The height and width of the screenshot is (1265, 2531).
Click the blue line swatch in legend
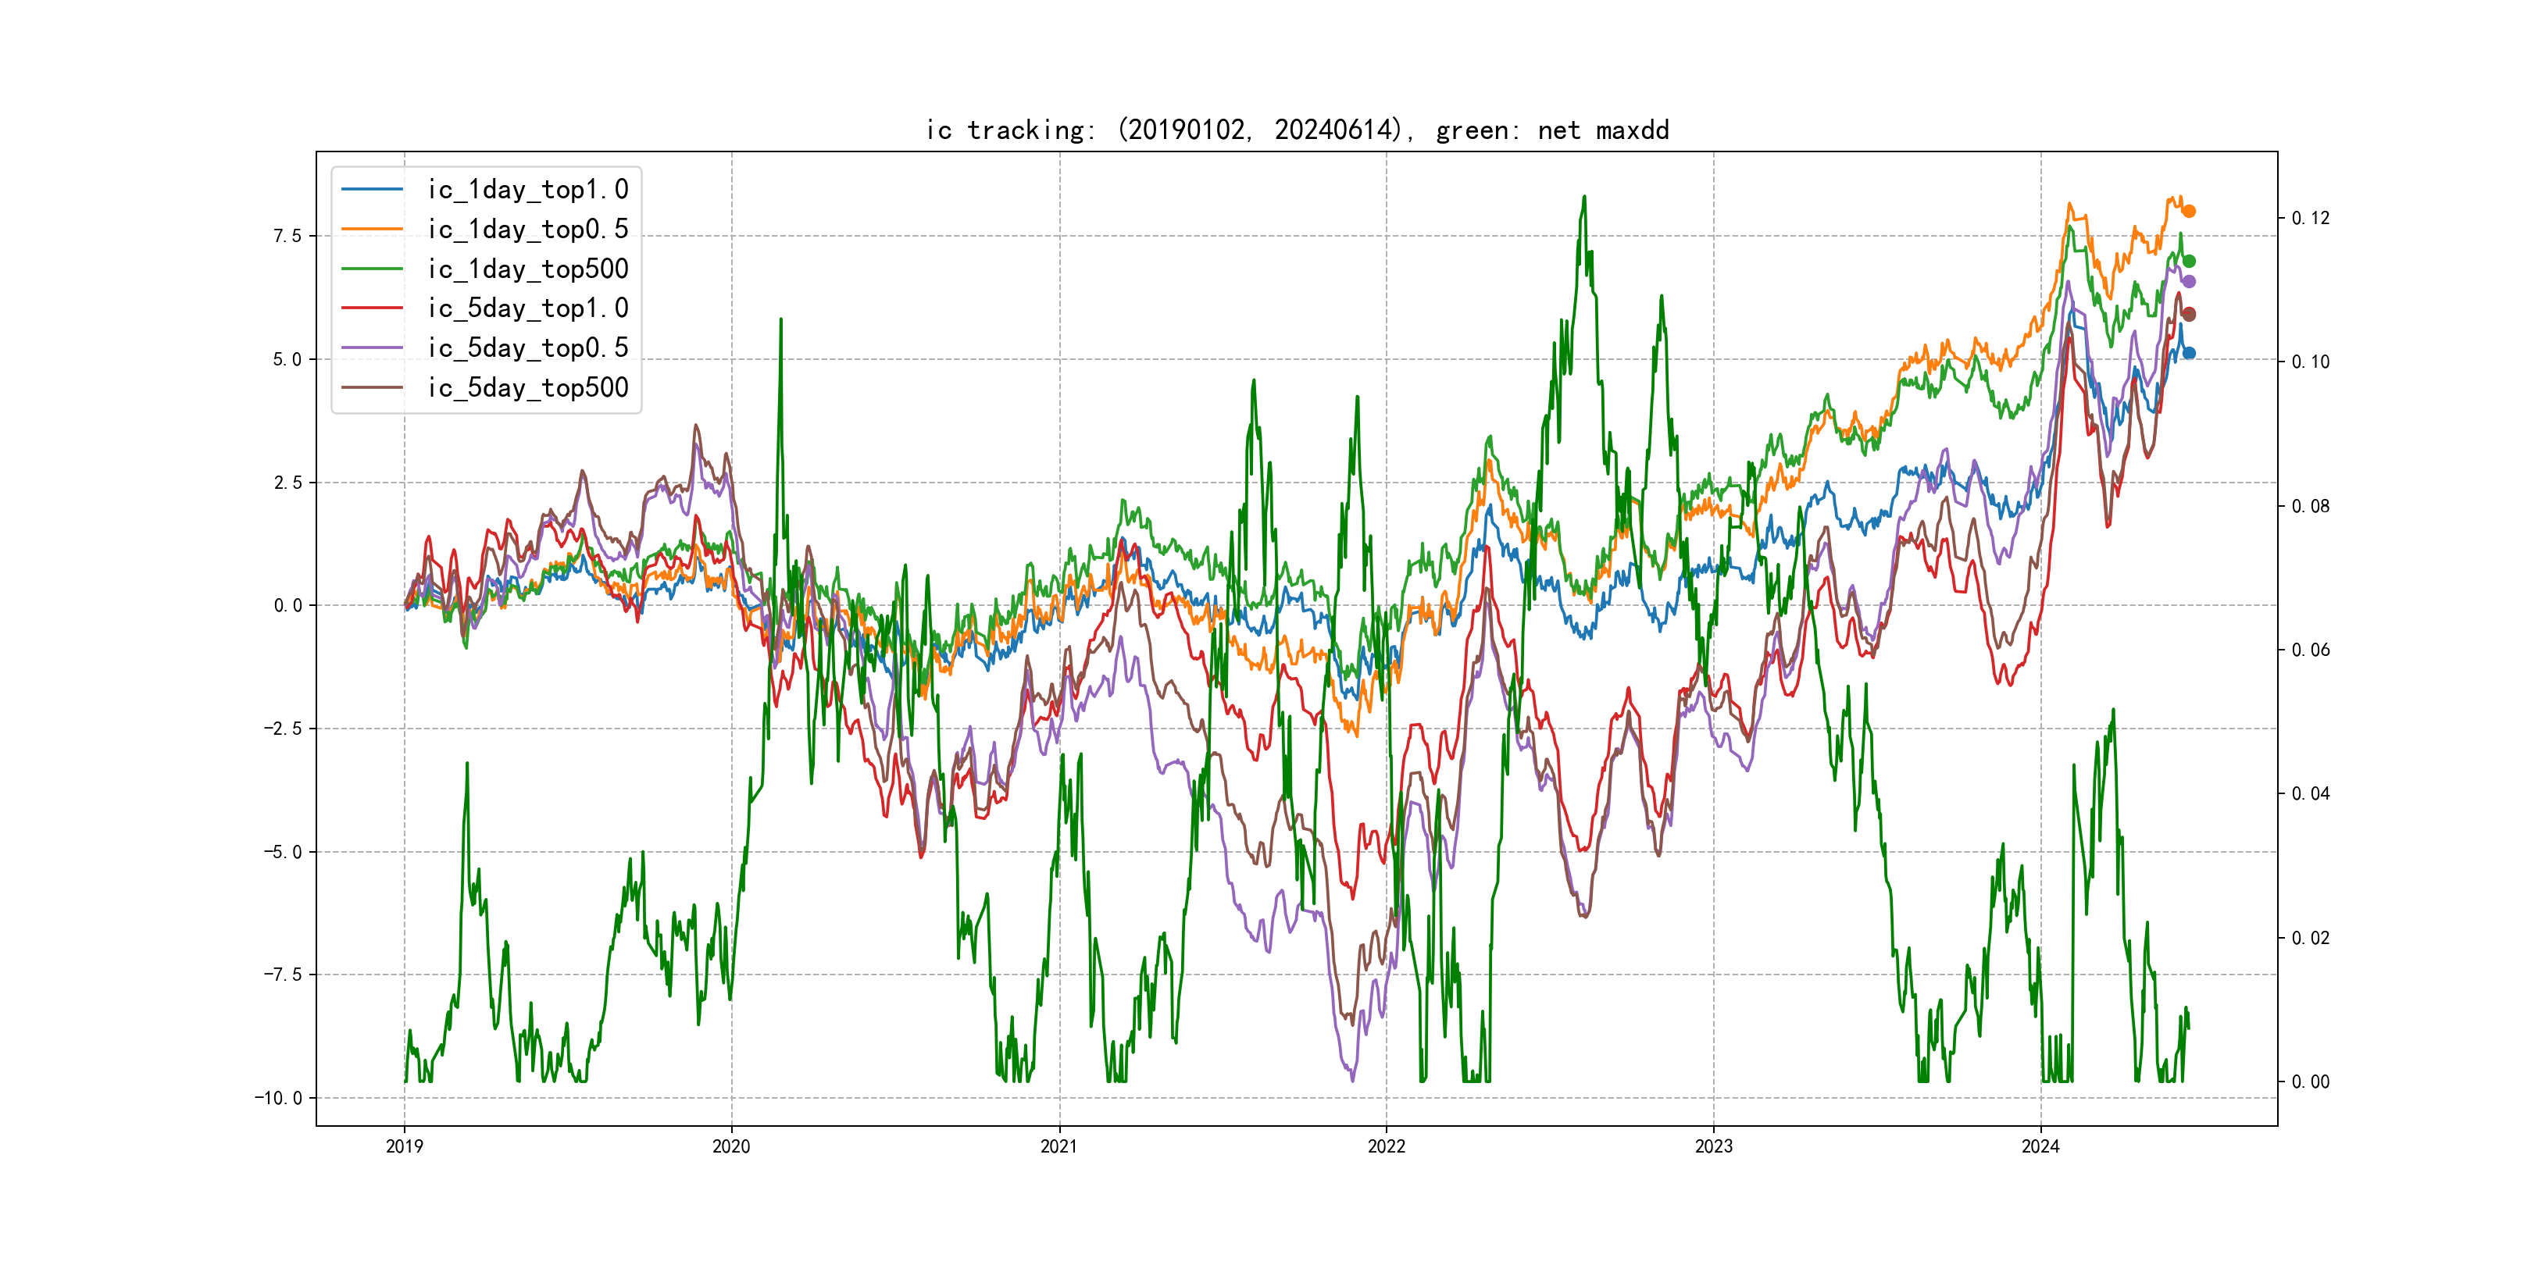click(373, 190)
